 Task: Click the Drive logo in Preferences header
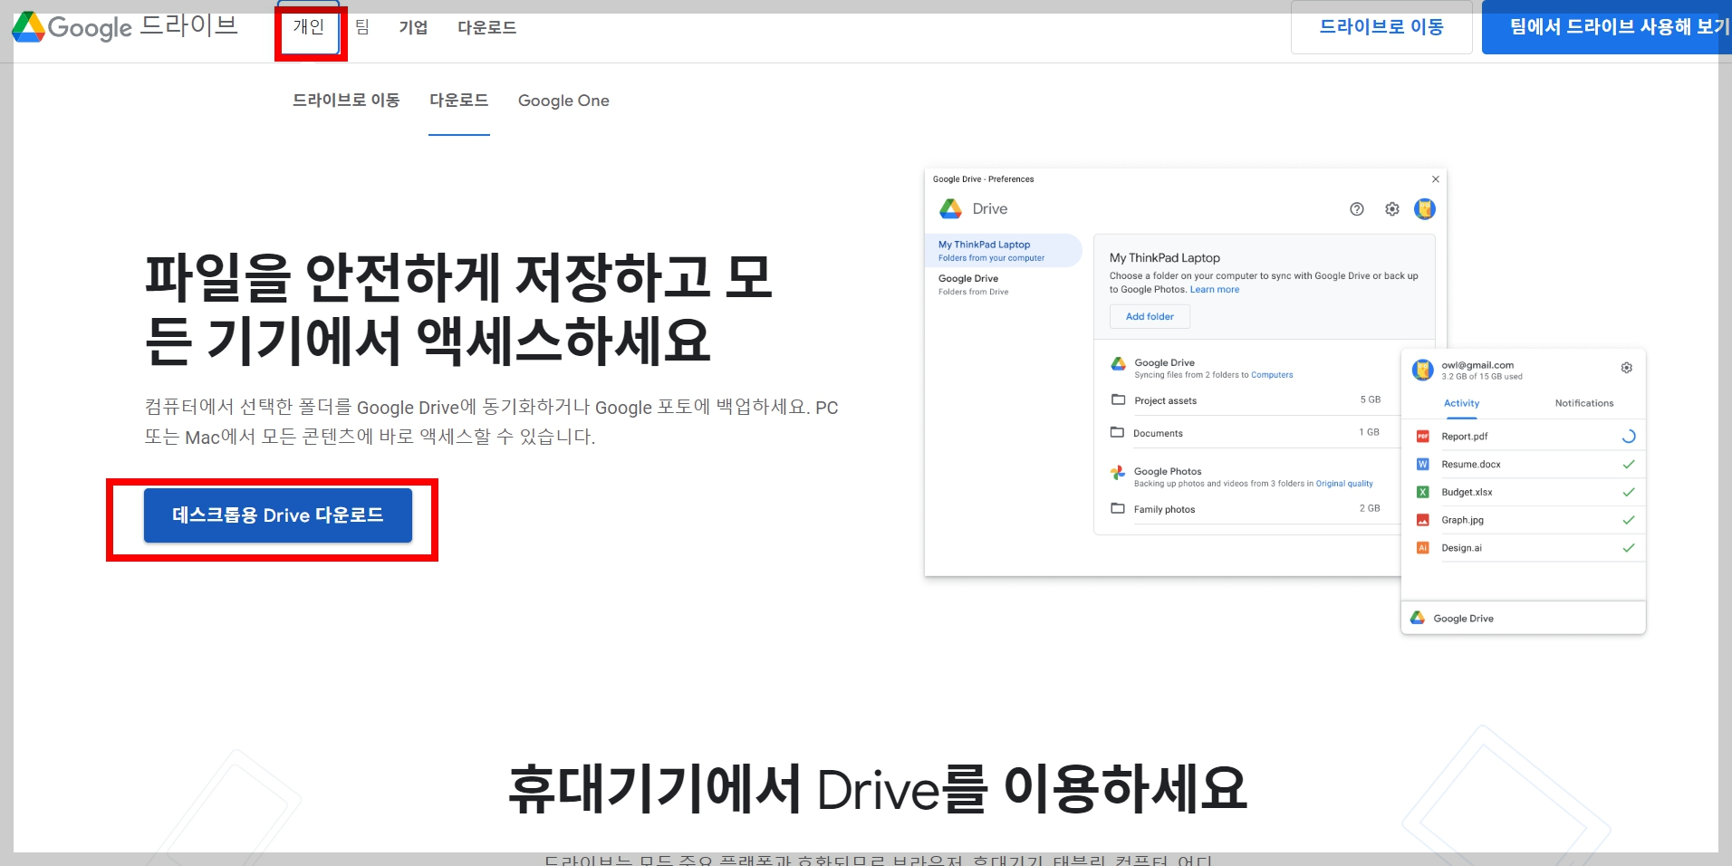[951, 209]
